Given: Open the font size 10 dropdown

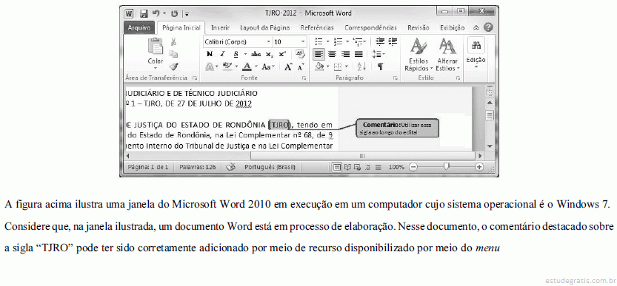Looking at the screenshot, I should [x=289, y=41].
